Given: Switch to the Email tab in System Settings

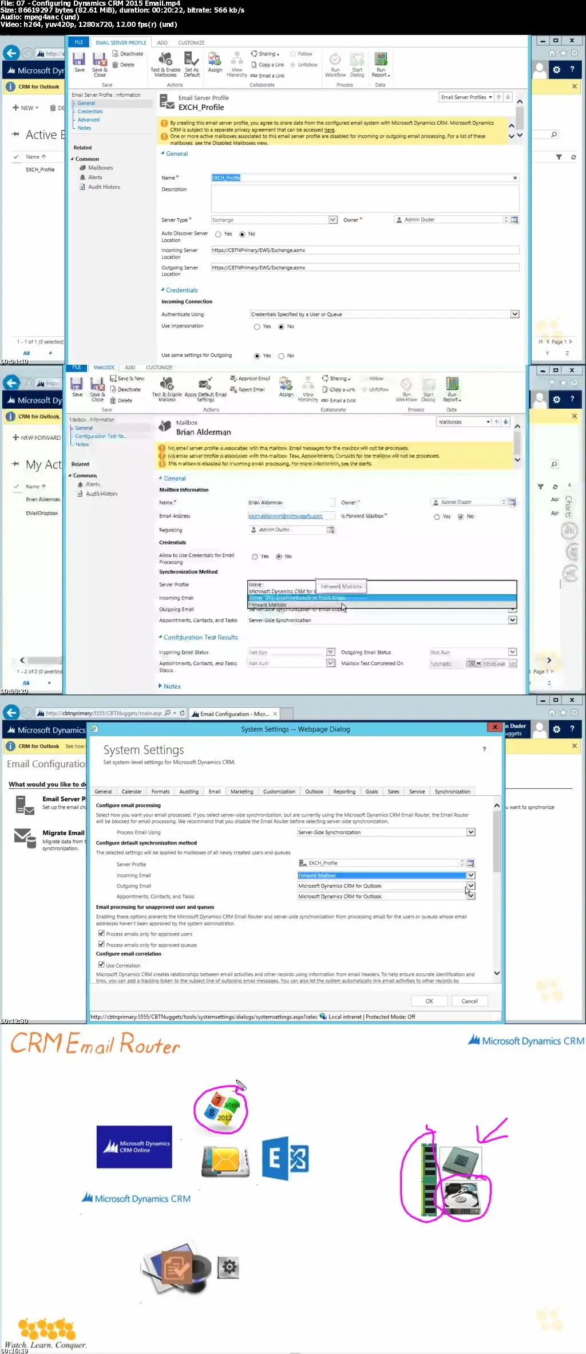Looking at the screenshot, I should tap(215, 792).
